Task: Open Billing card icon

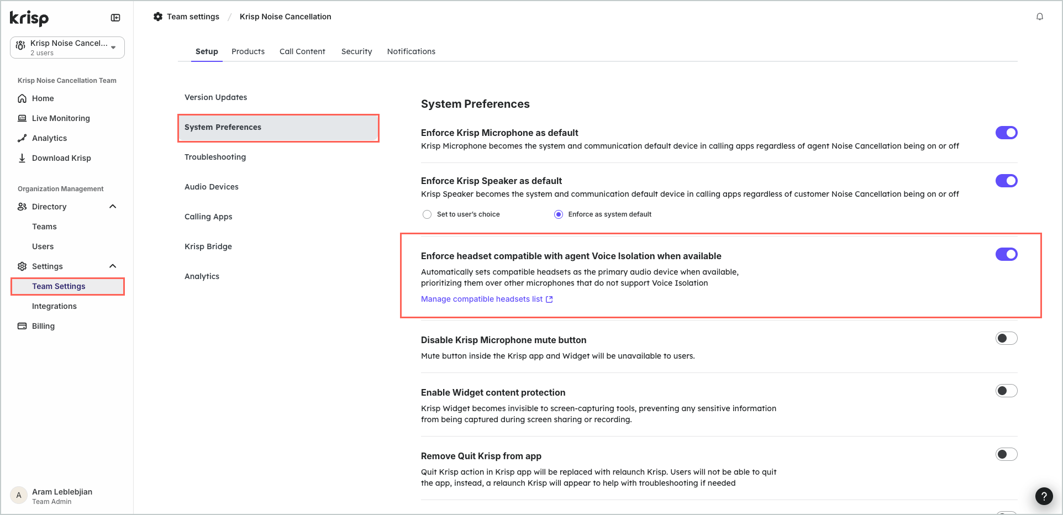Action: click(22, 326)
